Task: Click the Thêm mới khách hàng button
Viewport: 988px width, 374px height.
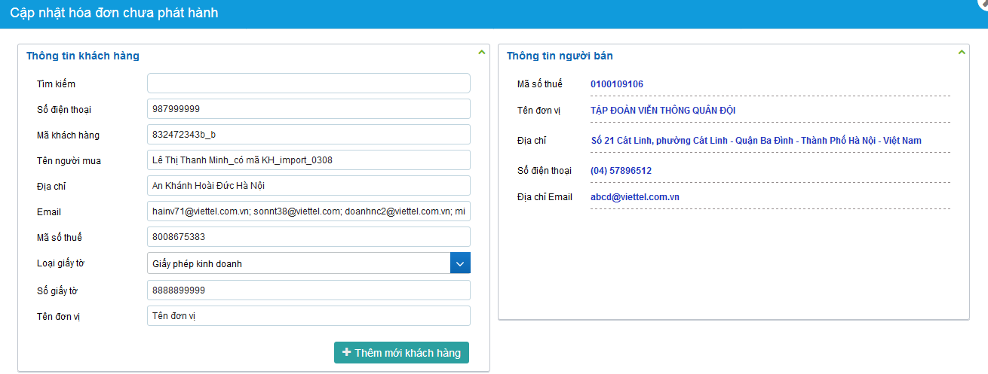Action: pos(401,353)
